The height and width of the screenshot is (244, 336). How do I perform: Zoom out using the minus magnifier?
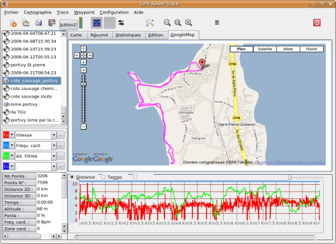pyautogui.click(x=167, y=23)
